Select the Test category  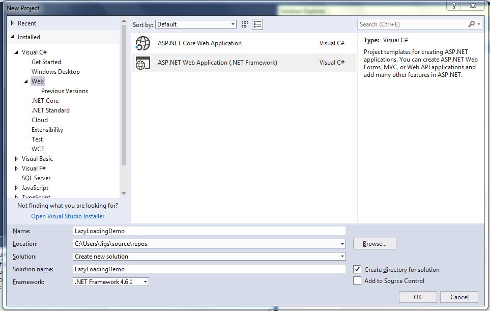pyautogui.click(x=37, y=139)
